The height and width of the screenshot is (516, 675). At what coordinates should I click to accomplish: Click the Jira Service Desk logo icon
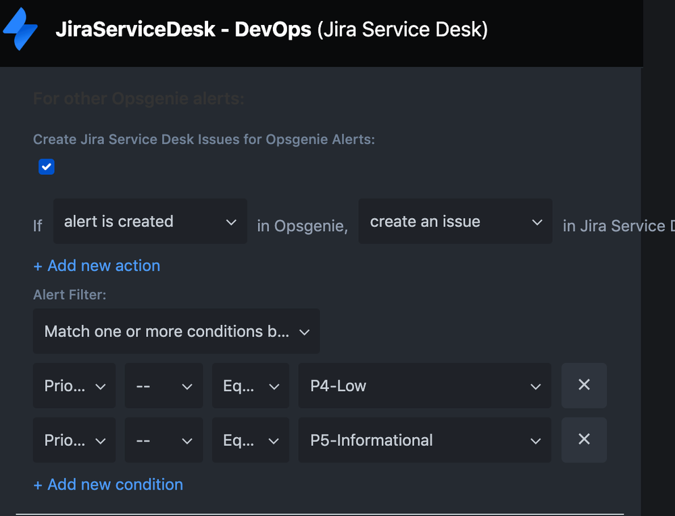coord(21,30)
